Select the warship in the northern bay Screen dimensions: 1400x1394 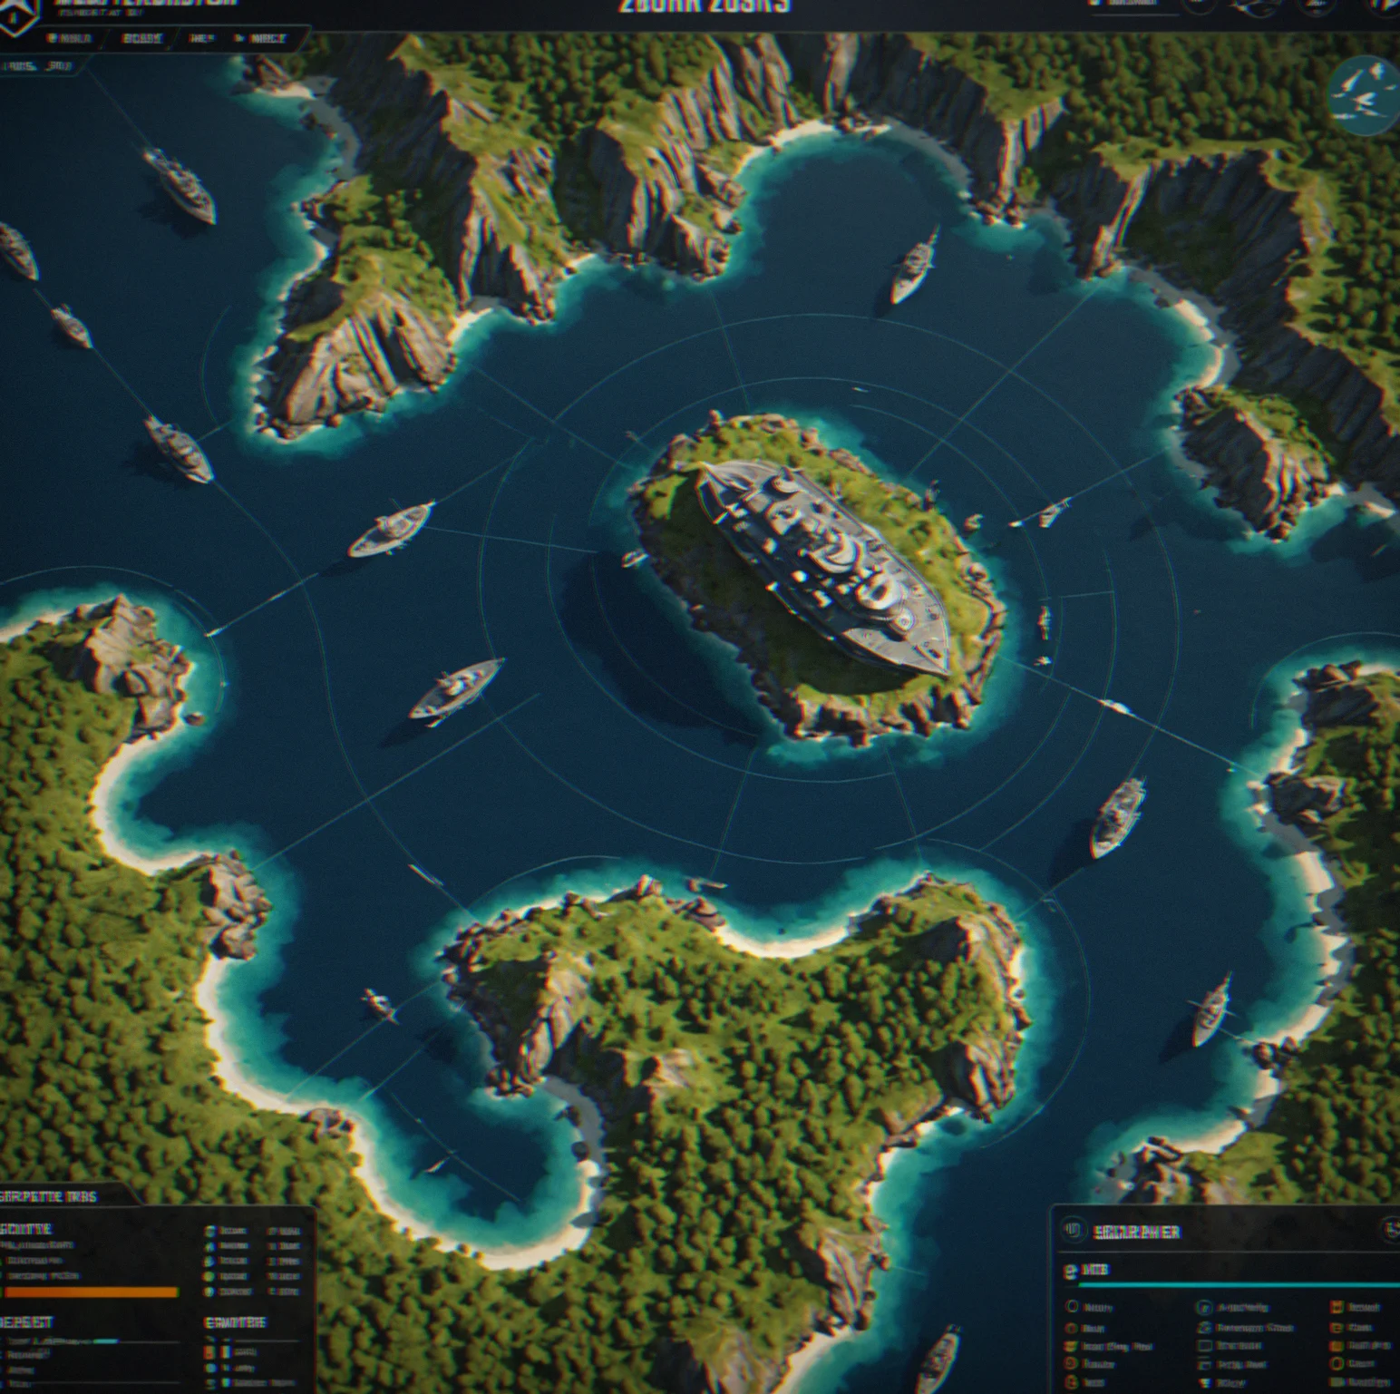point(913,267)
